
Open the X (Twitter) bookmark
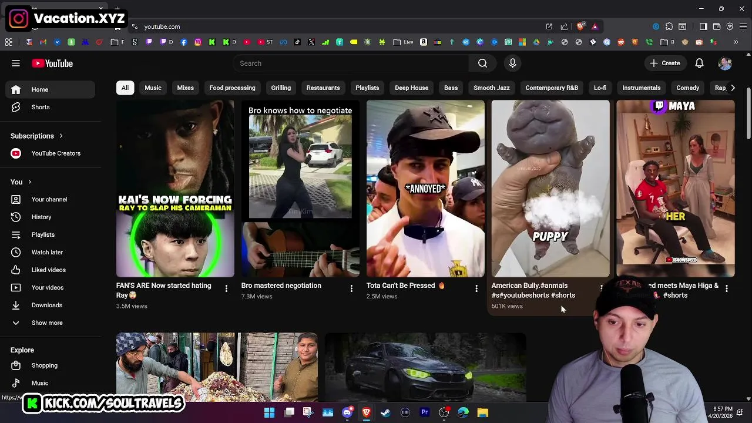point(311,42)
